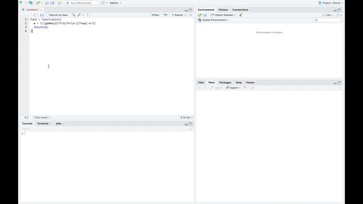Click the clear console broom icon
This screenshot has width=363, height=204.
(191, 129)
